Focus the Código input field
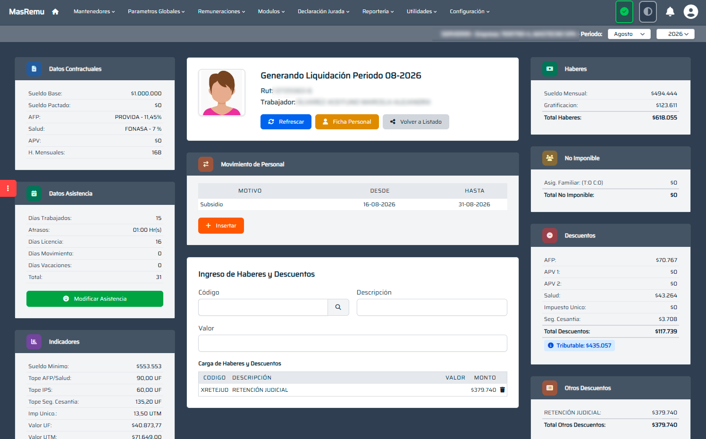 click(x=263, y=307)
